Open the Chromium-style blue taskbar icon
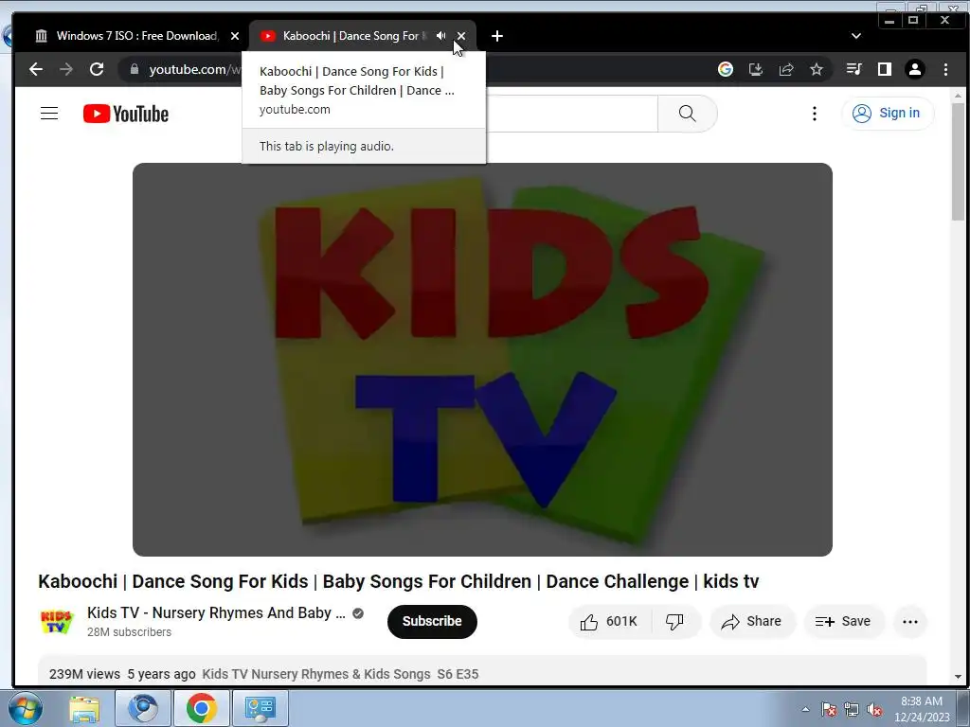Image resolution: width=970 pixels, height=727 pixels. [x=143, y=708]
